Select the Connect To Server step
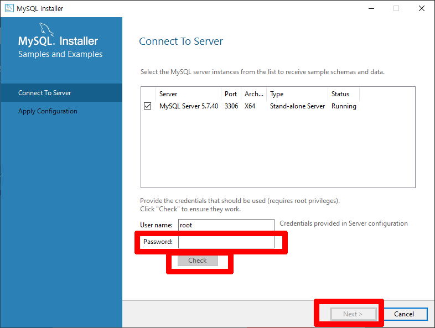This screenshot has width=435, height=328. 61,92
